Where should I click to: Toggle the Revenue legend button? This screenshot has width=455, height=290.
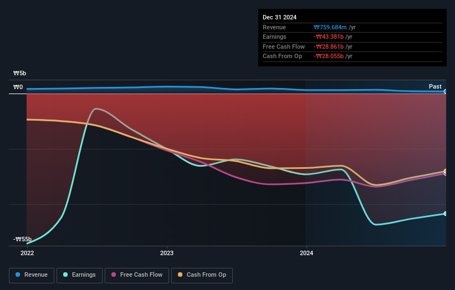click(32, 275)
